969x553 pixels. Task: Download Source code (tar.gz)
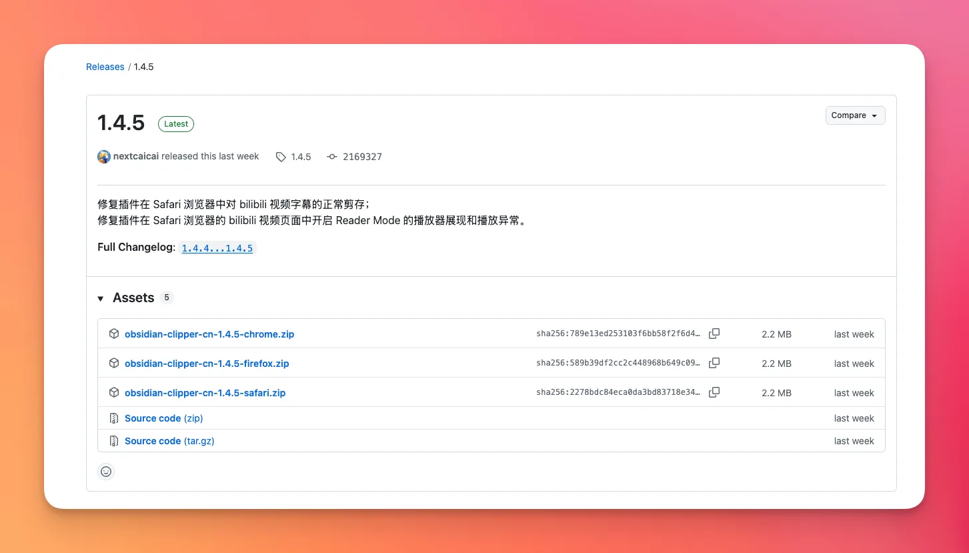coord(169,441)
